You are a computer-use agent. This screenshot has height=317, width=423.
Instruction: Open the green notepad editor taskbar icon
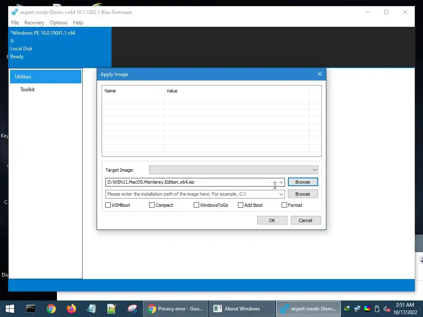click(112, 309)
